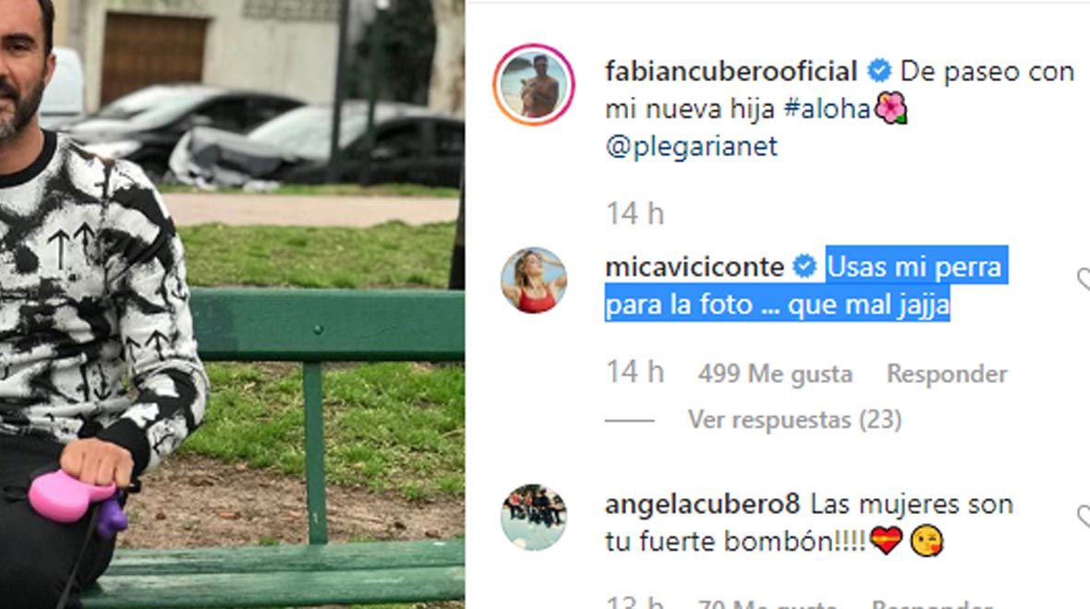The image size is (1090, 609).
Task: Expand Ver respuestas (23)
Action: click(794, 420)
